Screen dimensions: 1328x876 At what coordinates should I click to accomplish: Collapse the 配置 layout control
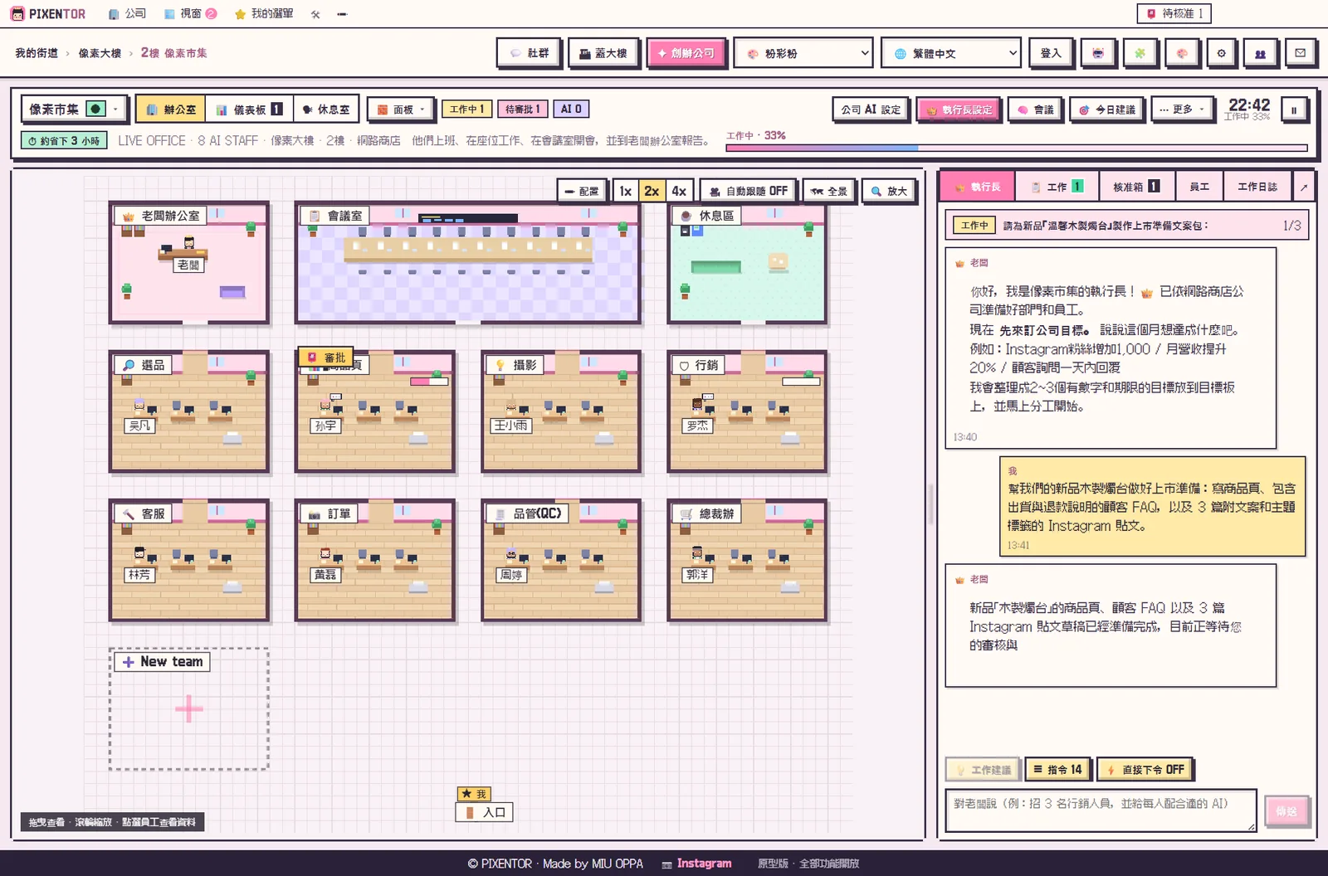click(581, 191)
